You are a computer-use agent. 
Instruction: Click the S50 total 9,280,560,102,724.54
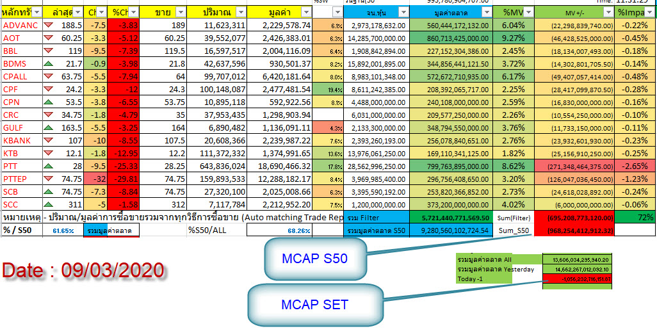pyautogui.click(x=450, y=230)
